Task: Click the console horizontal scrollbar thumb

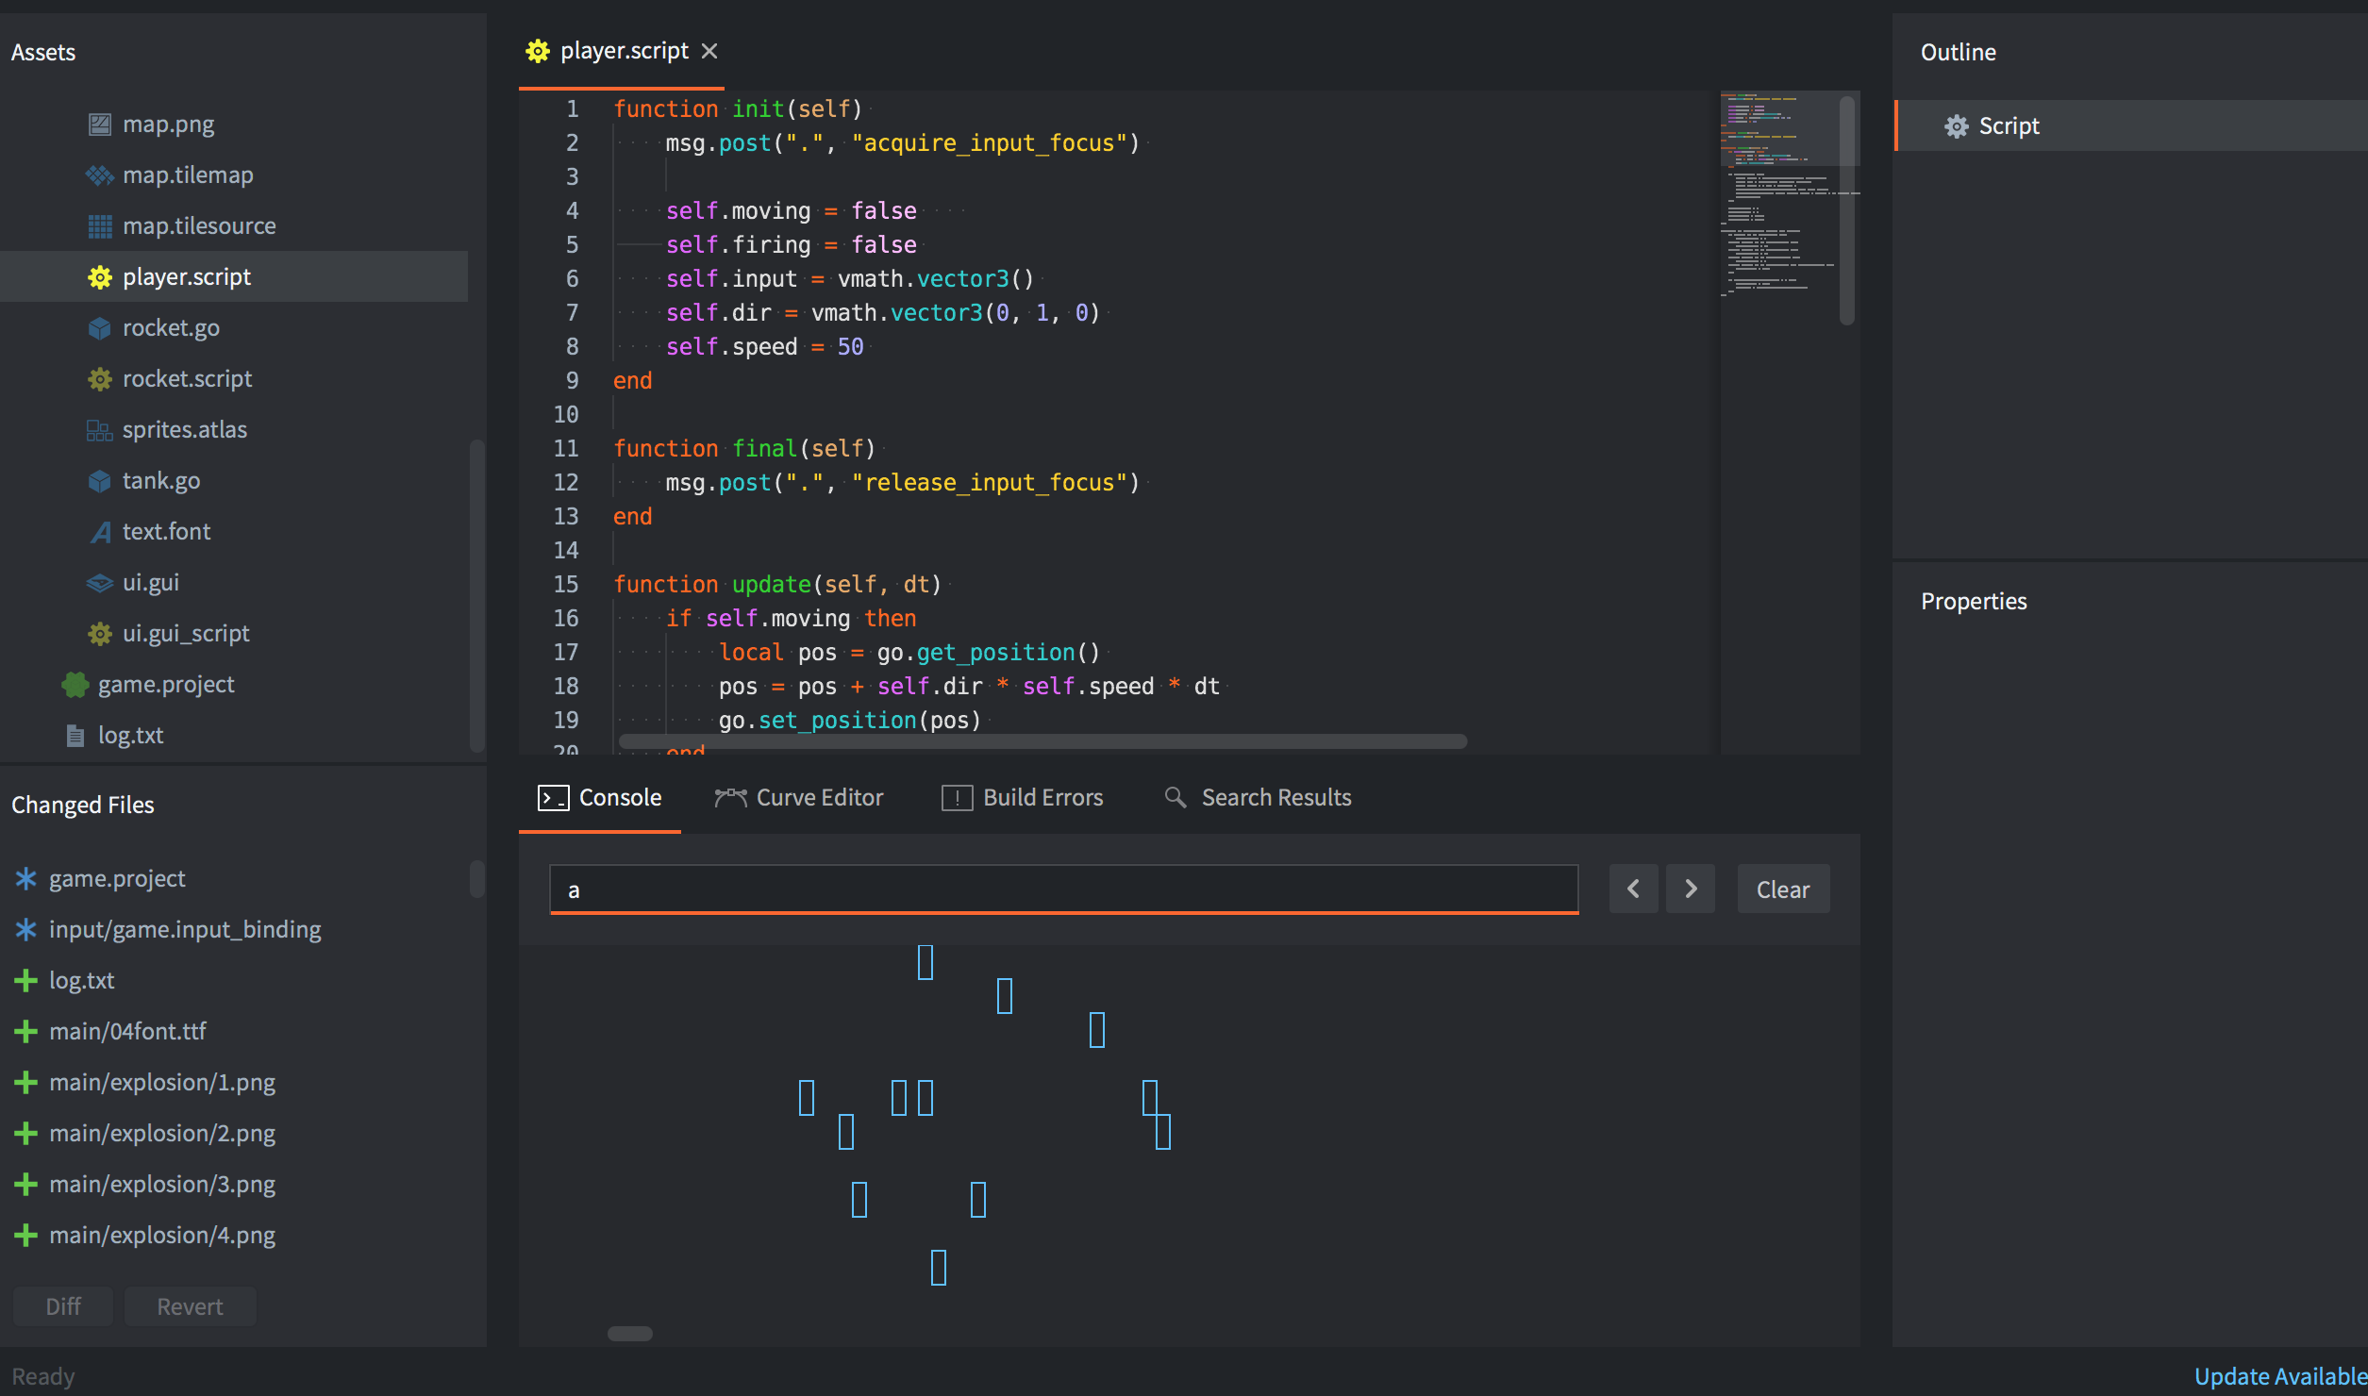Action: tap(630, 1334)
